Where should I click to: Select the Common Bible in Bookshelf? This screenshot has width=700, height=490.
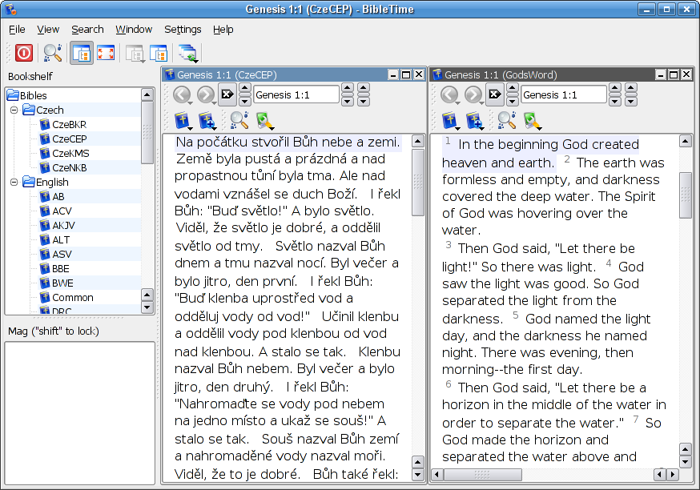click(66, 298)
